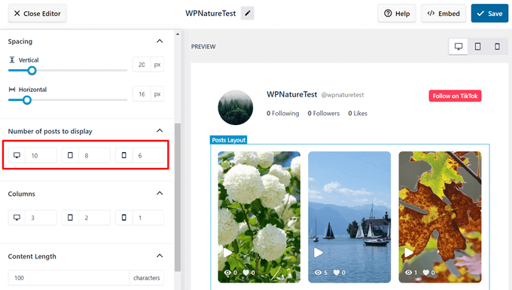The height and width of the screenshot is (290, 512).
Task: Click likes heart icon on sailboats video
Action: coord(336,273)
